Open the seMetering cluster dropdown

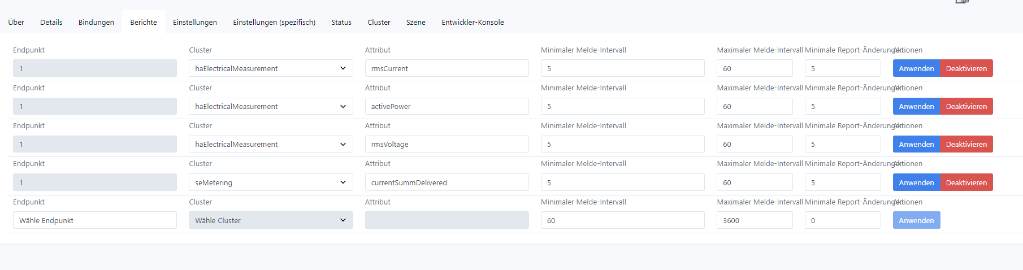coord(271,182)
